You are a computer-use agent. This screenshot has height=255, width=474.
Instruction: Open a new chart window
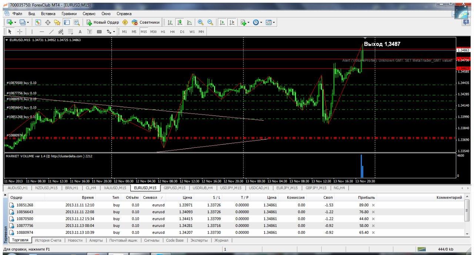click(x=9, y=22)
